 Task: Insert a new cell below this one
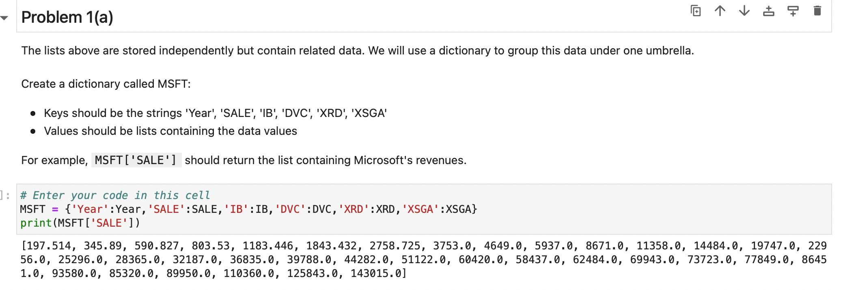tap(793, 11)
